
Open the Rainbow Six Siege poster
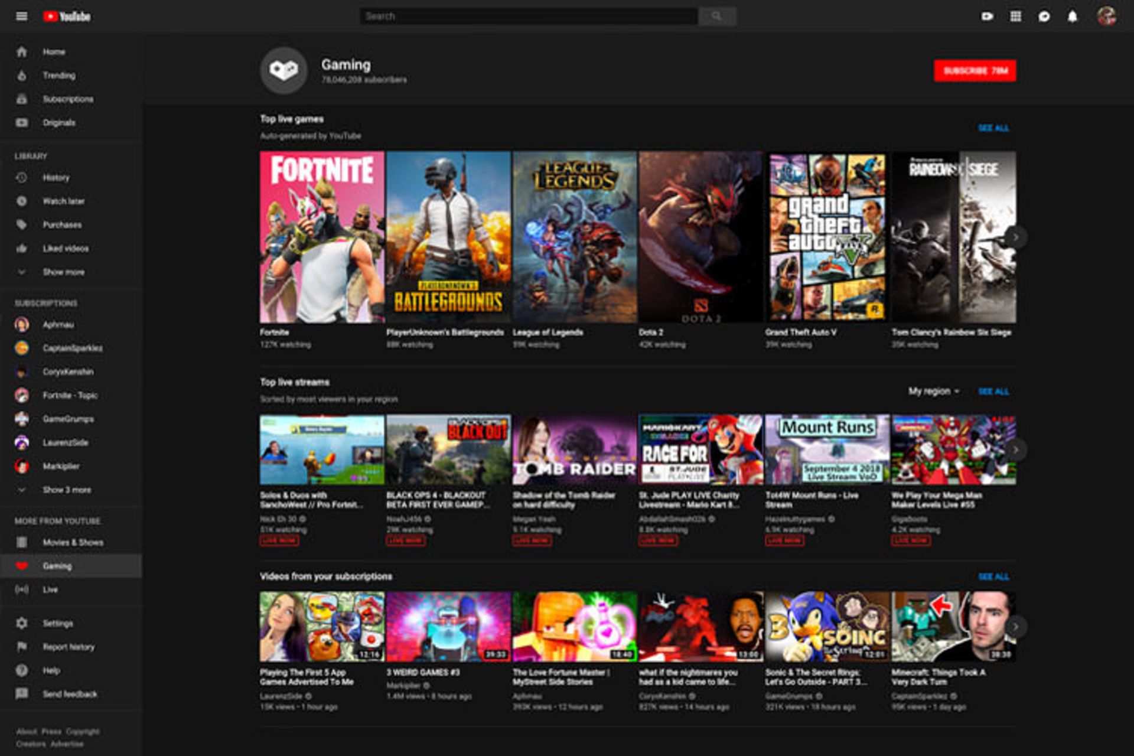click(953, 237)
